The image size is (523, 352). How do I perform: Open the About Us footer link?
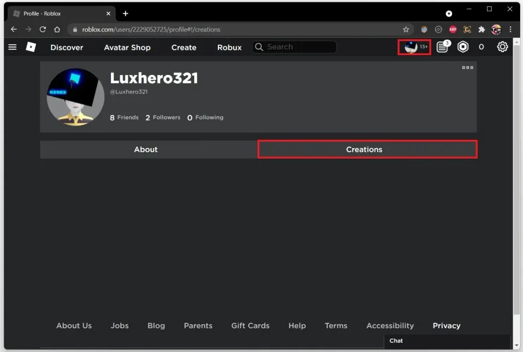click(74, 325)
